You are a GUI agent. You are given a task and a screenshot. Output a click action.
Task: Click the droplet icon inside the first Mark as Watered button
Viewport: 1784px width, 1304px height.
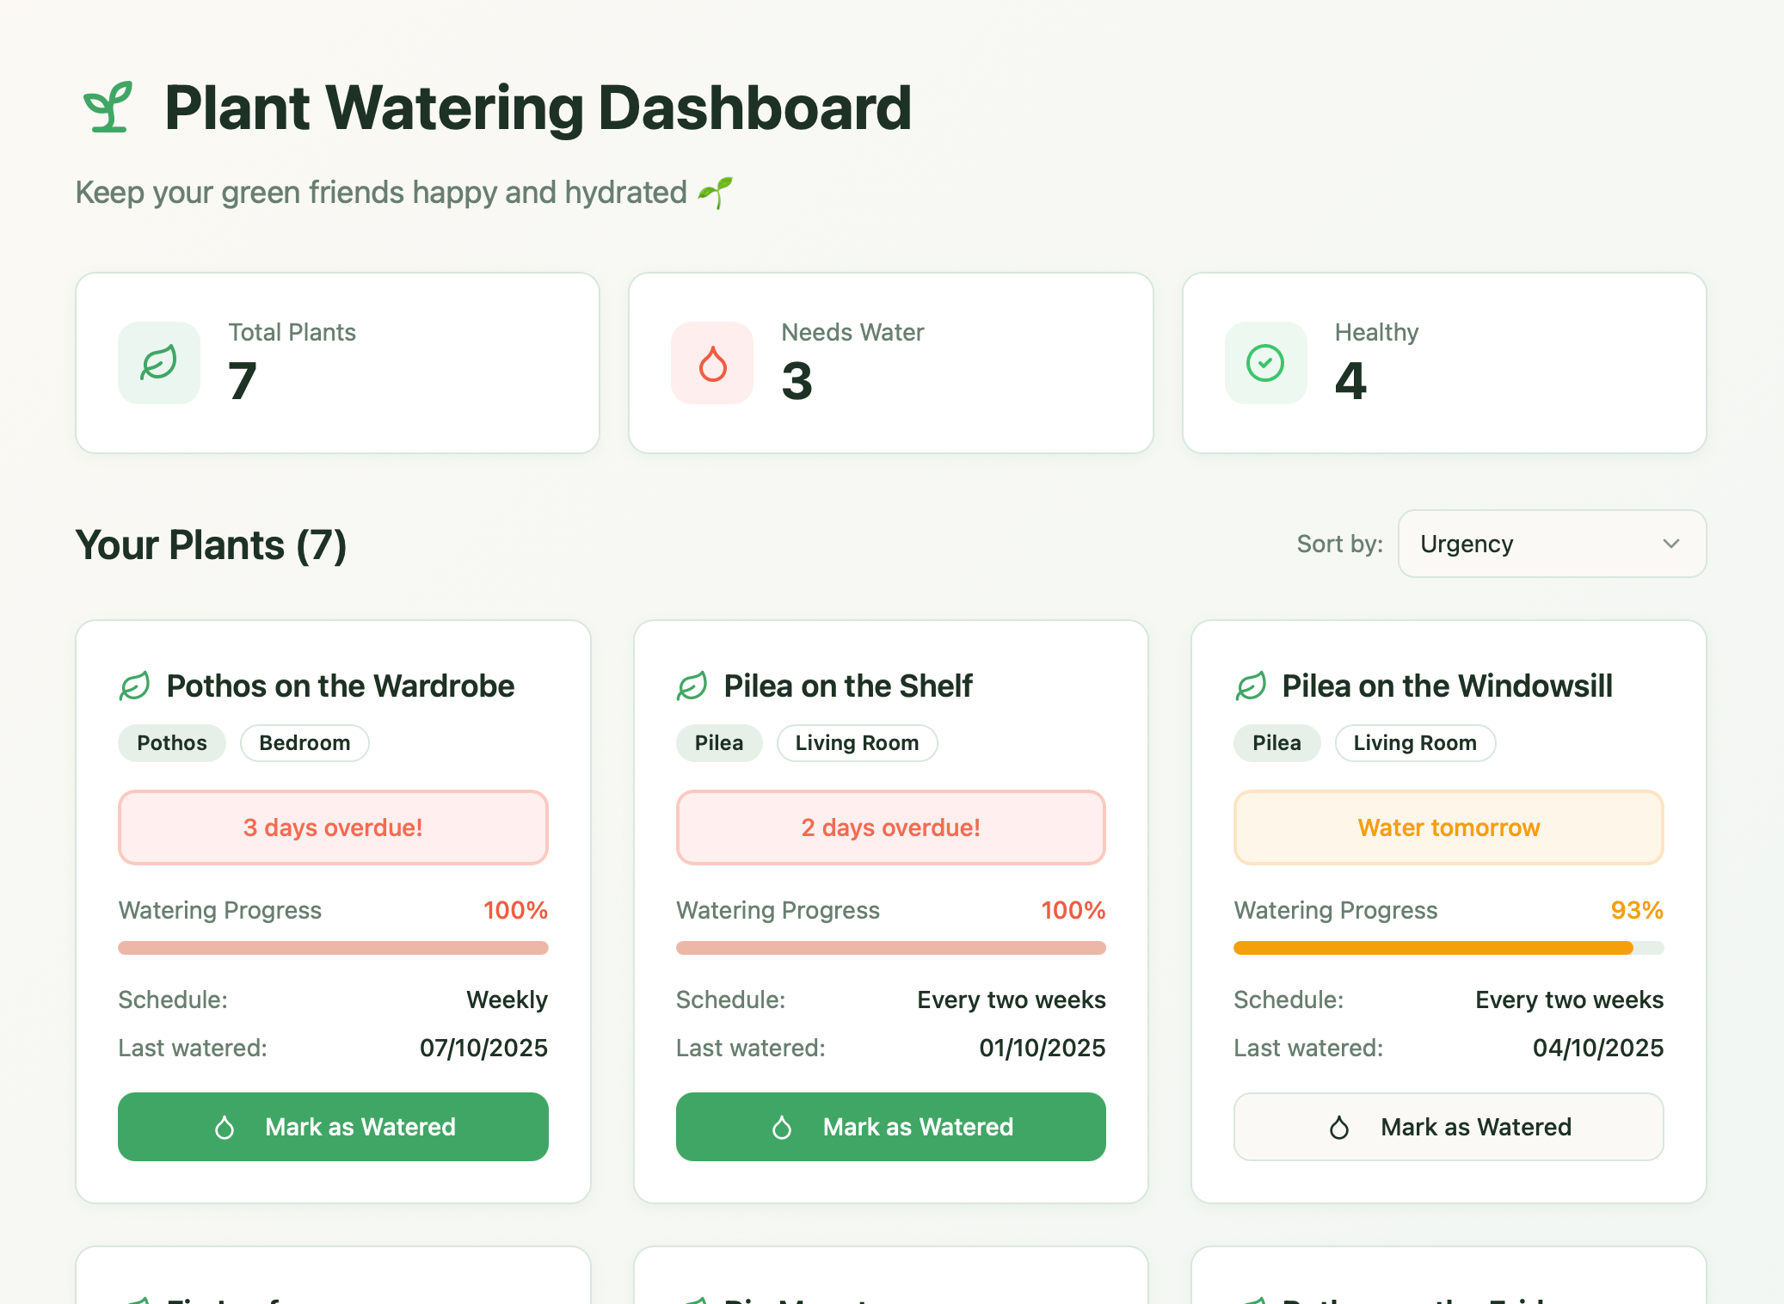[x=225, y=1127]
